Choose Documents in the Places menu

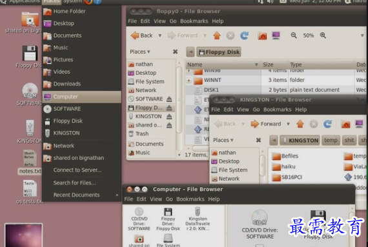[x=81, y=35]
